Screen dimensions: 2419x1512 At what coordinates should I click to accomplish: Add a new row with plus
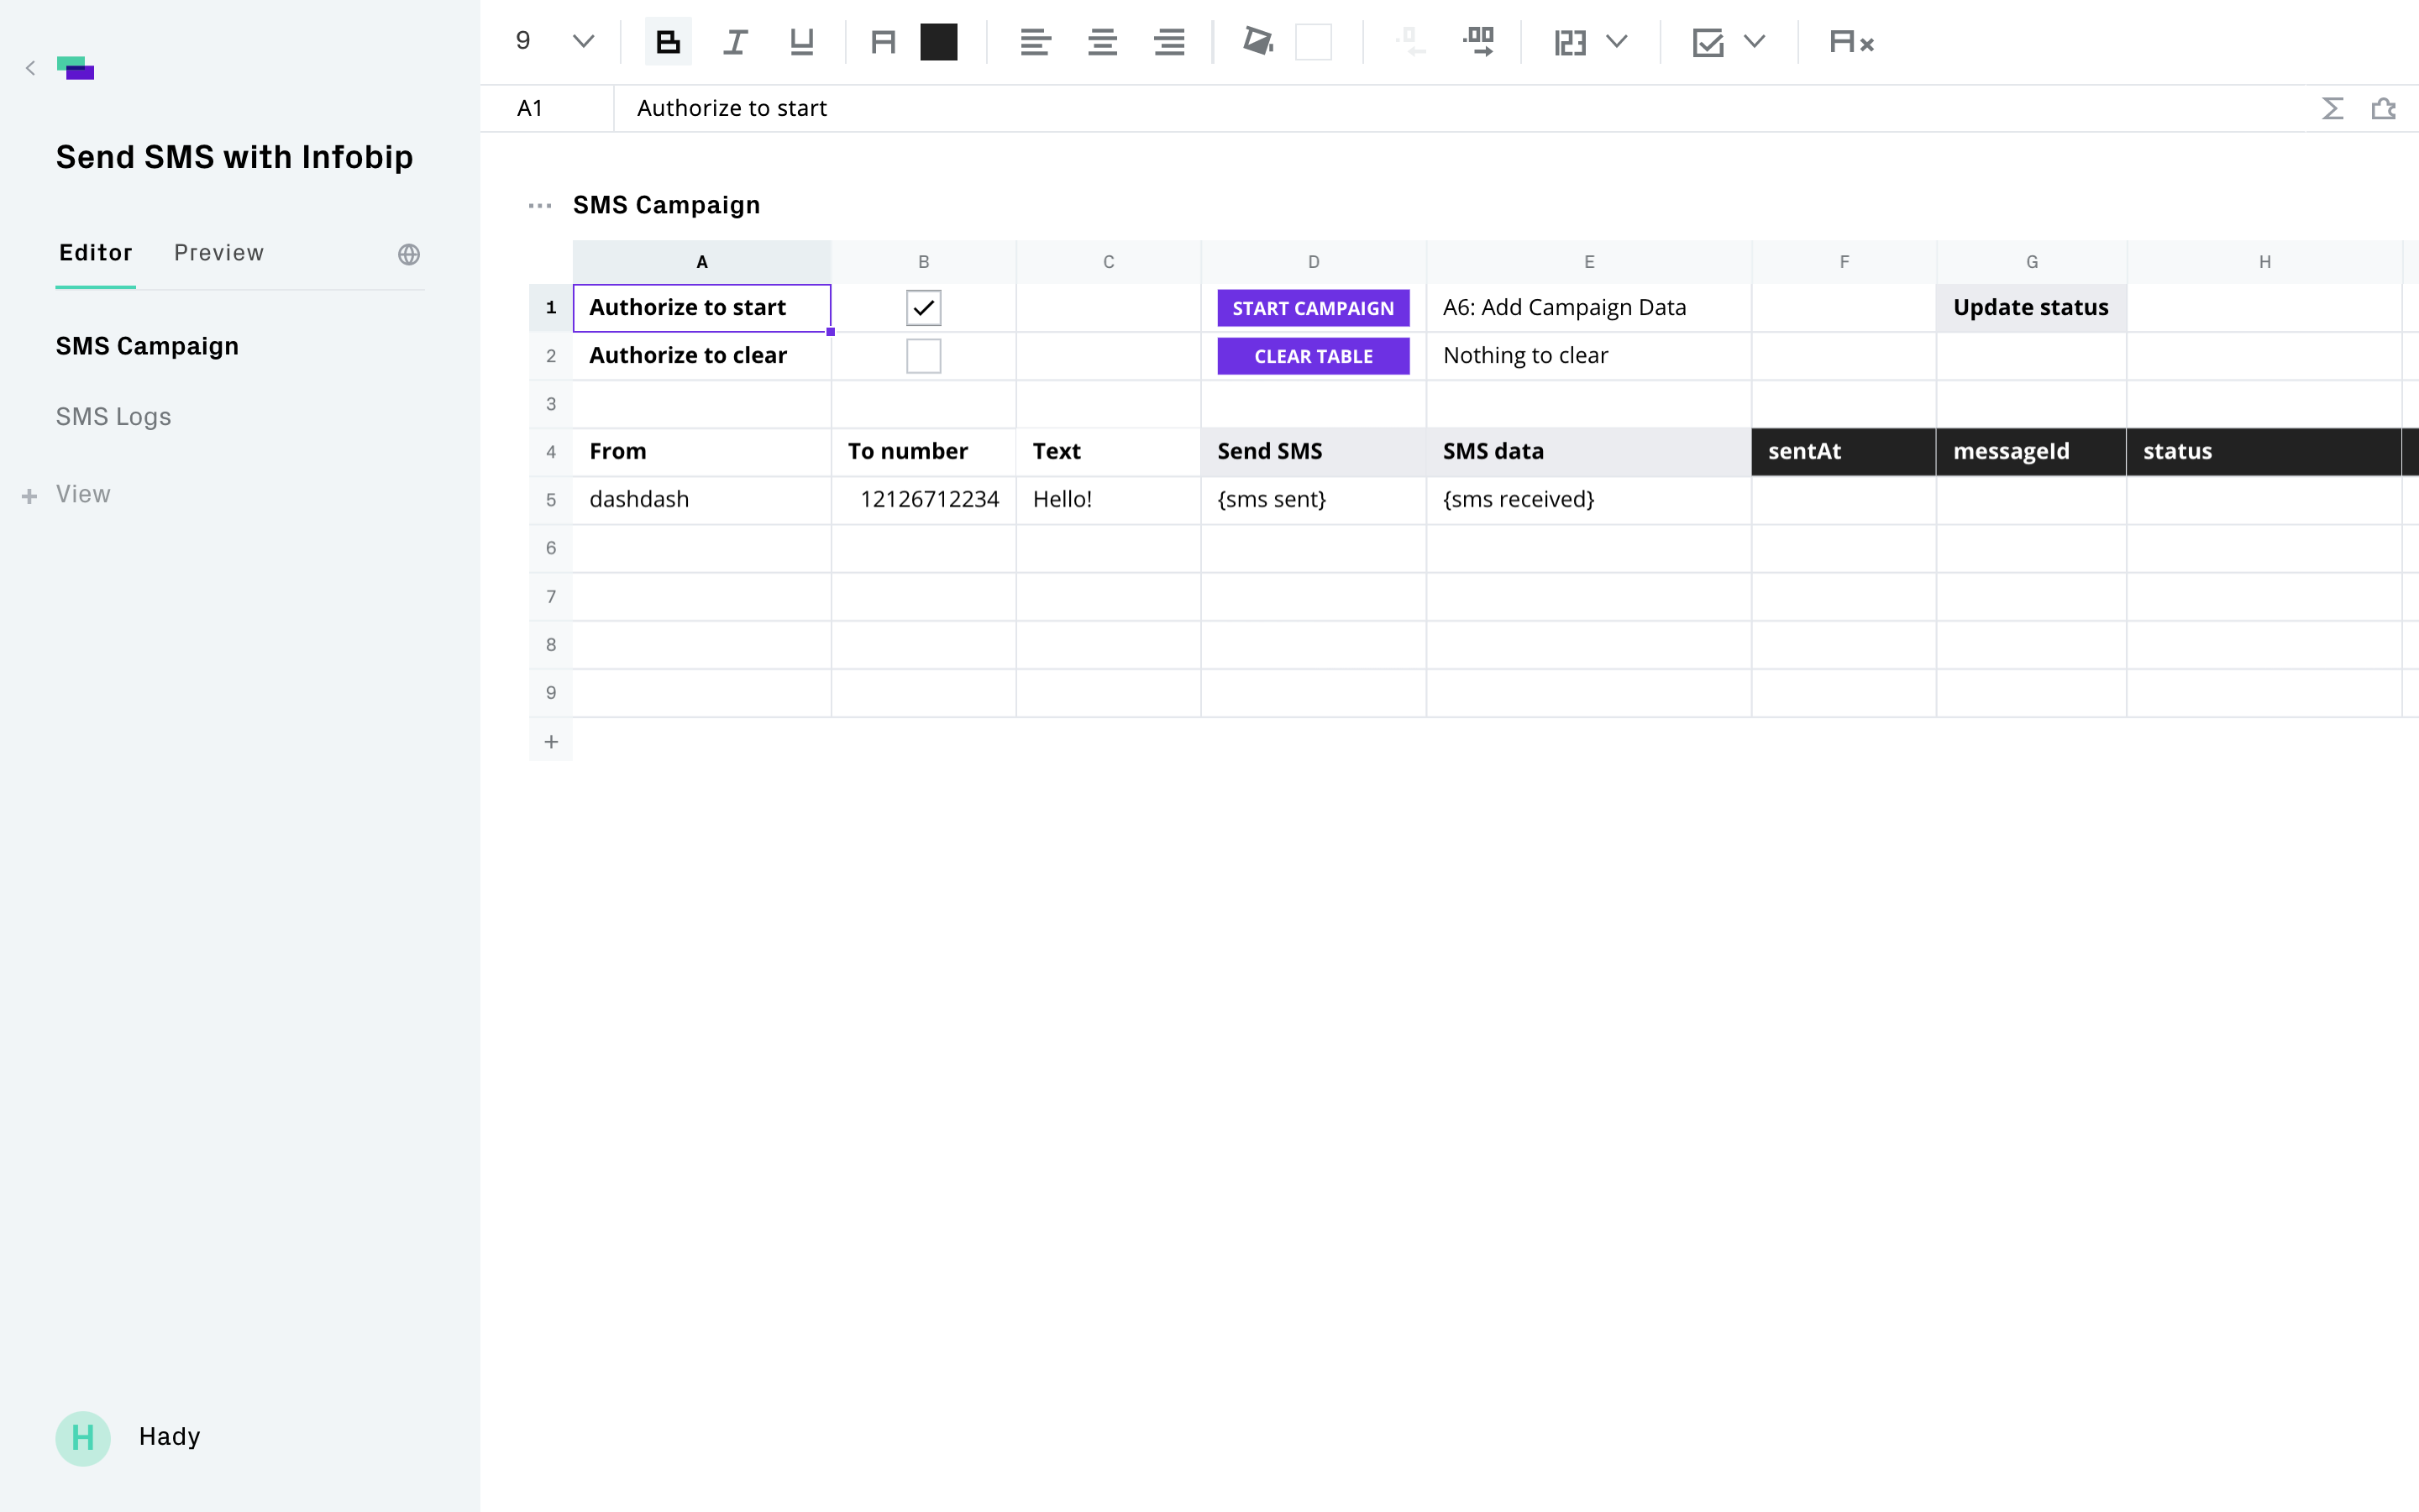point(551,741)
